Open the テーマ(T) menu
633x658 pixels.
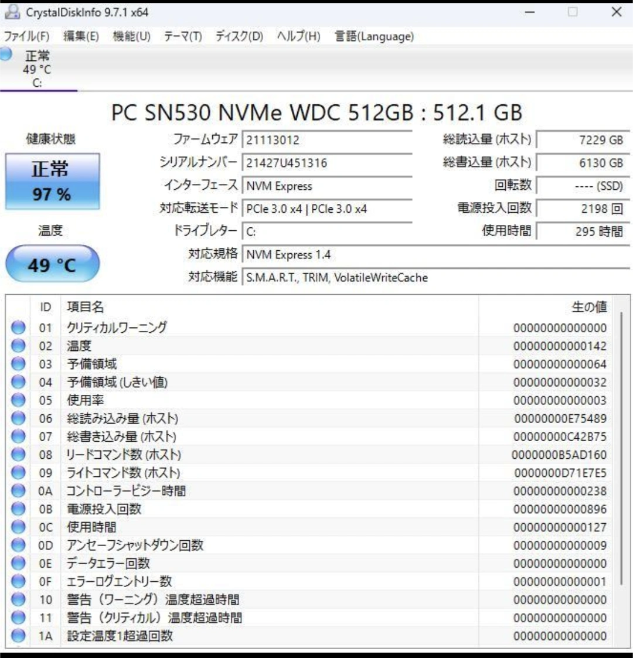[x=183, y=36]
